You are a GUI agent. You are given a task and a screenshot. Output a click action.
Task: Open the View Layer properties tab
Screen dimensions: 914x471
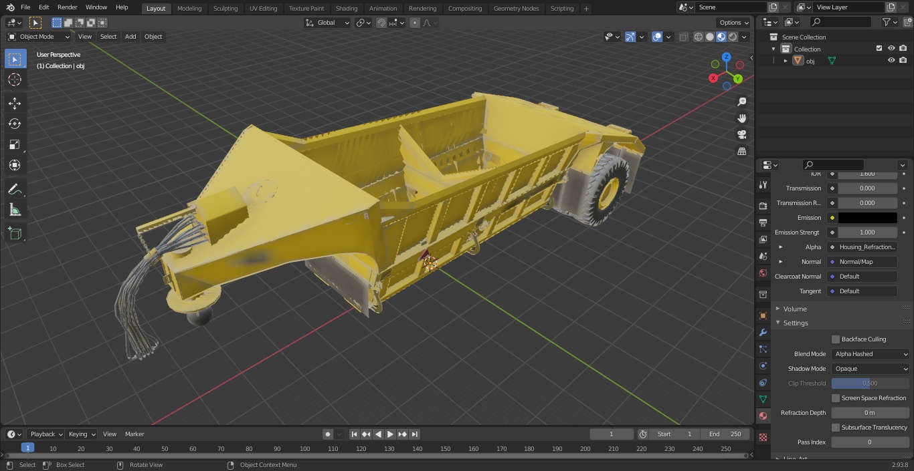click(763, 239)
